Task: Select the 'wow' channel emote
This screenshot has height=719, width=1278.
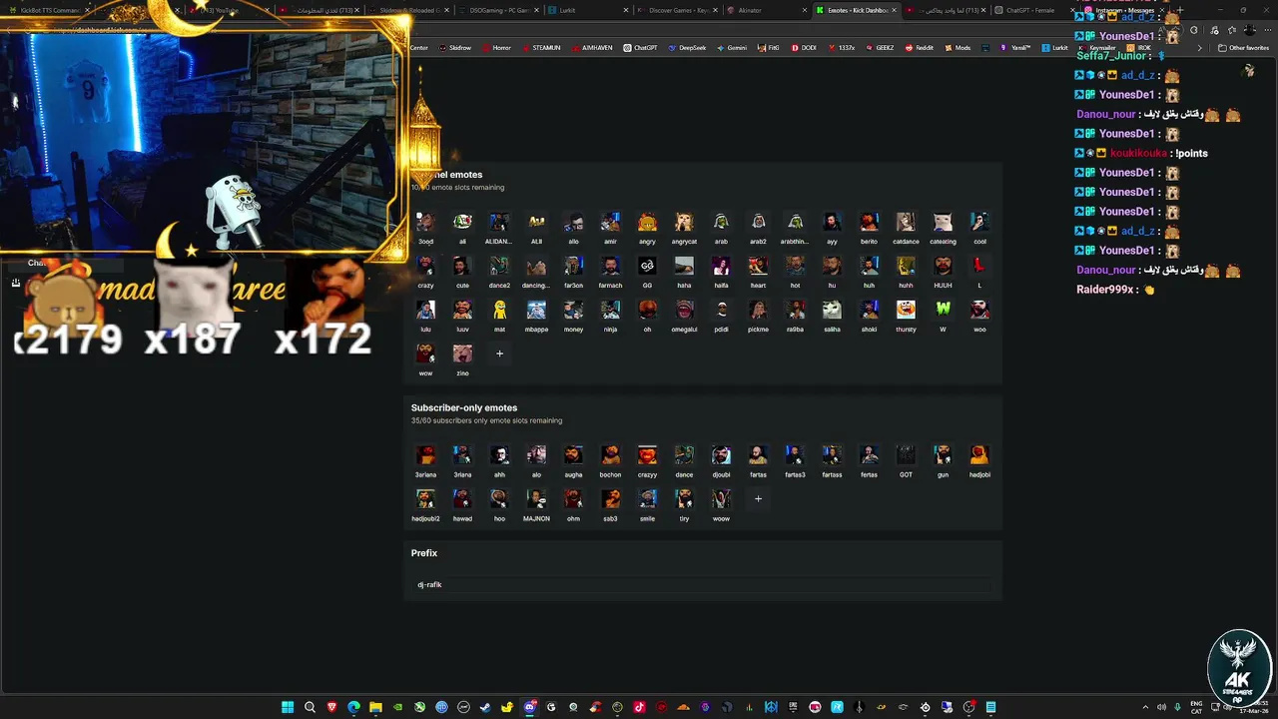Action: [425, 354]
